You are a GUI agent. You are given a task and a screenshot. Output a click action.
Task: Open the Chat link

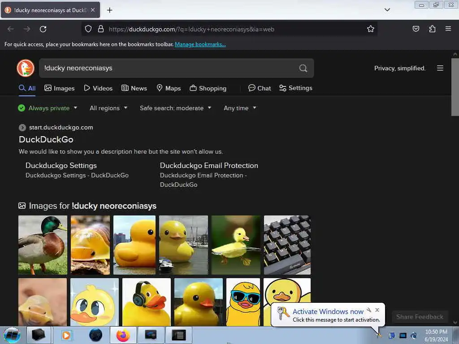tap(260, 88)
